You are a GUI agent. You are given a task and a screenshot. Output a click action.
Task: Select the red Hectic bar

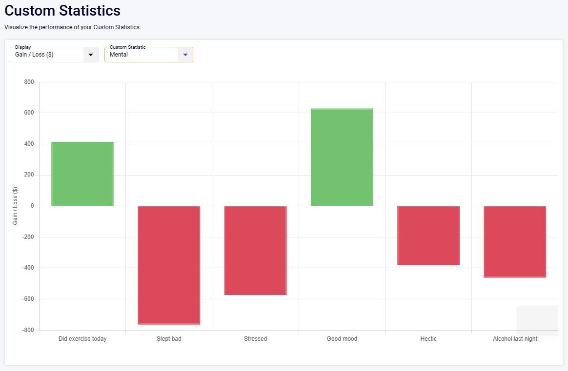[428, 235]
